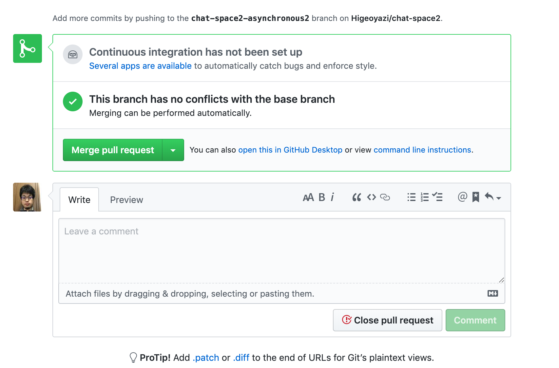
Task: Click the Close pull request button
Action: [387, 320]
